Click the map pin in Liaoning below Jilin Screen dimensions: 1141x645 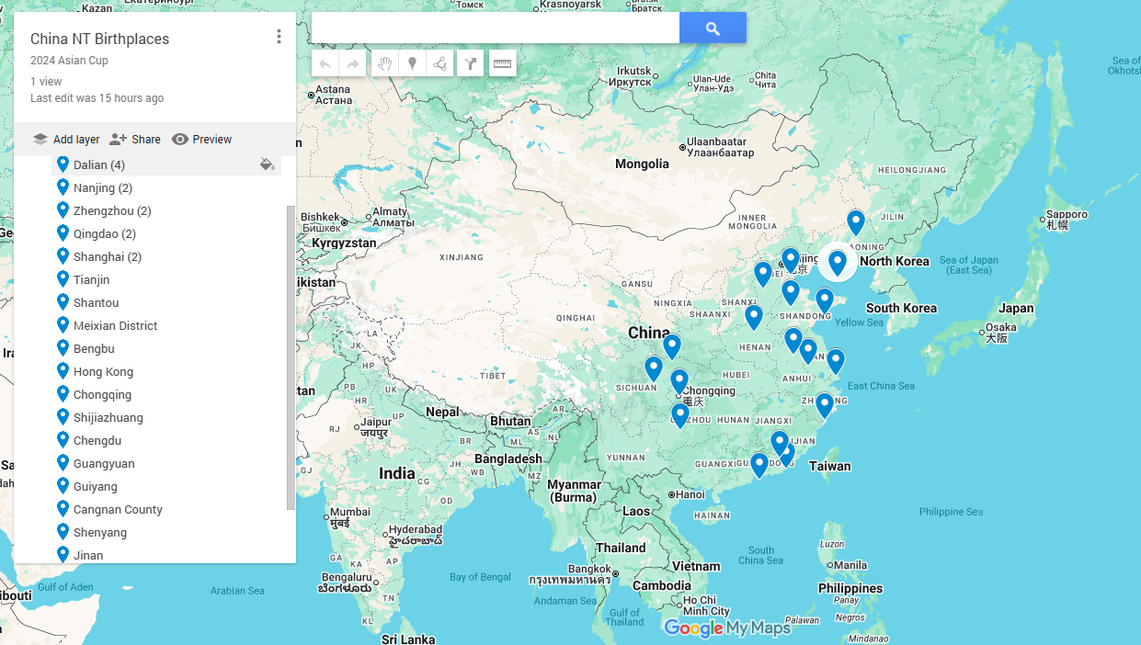click(x=856, y=222)
